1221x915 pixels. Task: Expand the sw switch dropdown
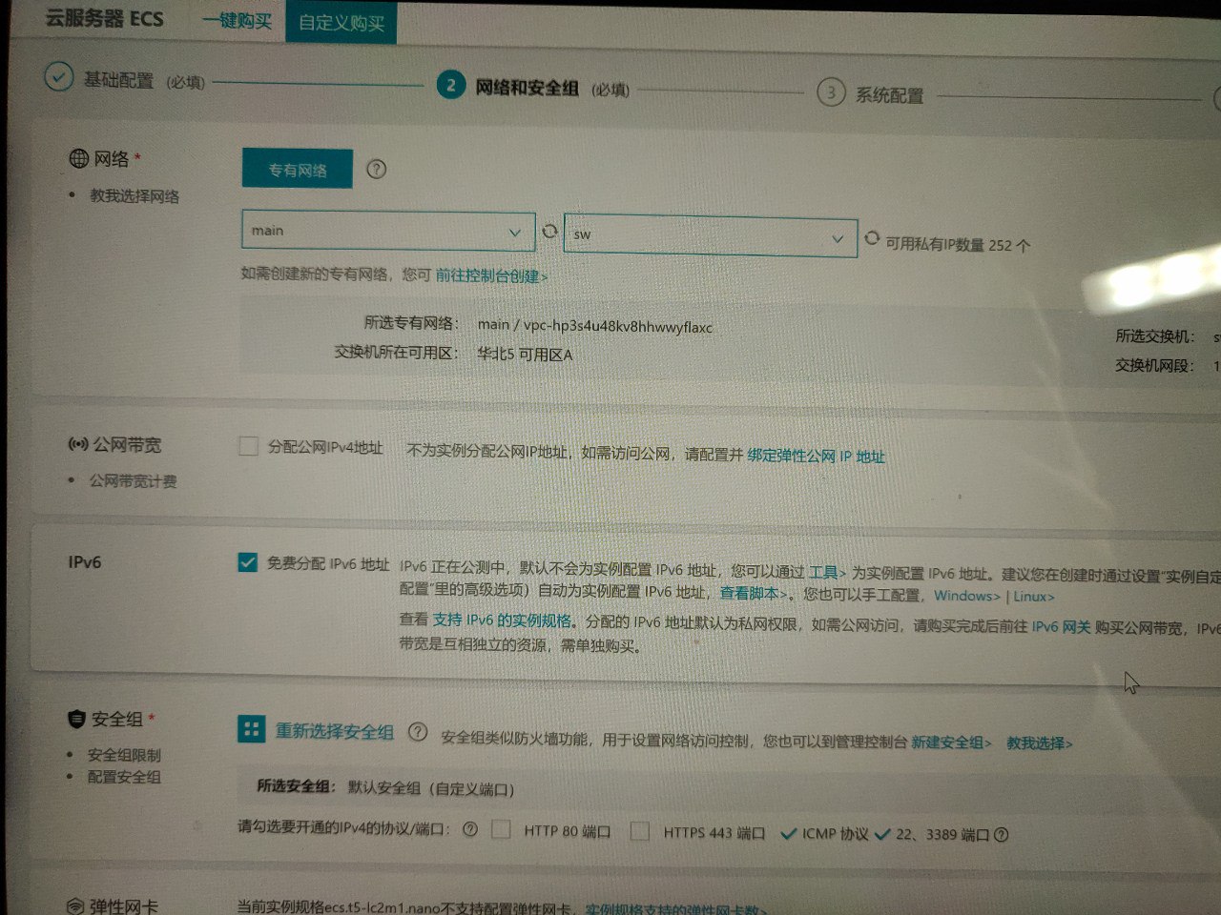point(709,235)
